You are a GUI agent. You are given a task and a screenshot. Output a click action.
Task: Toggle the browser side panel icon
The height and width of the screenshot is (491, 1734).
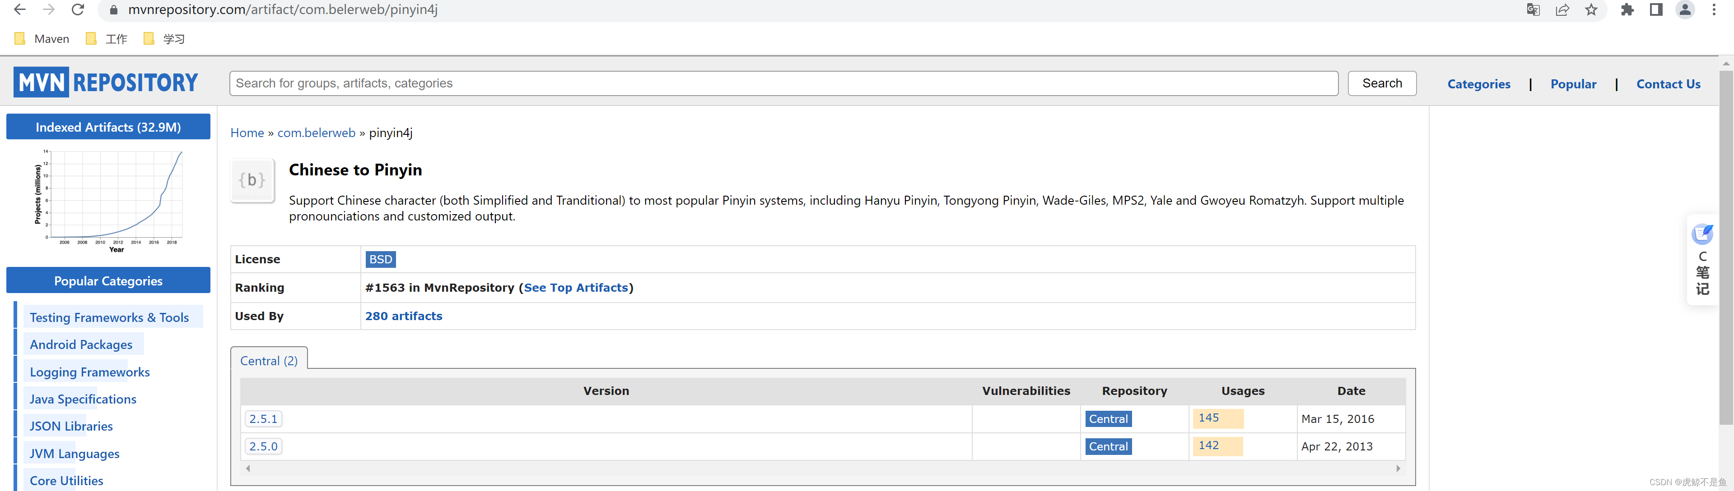point(1656,9)
